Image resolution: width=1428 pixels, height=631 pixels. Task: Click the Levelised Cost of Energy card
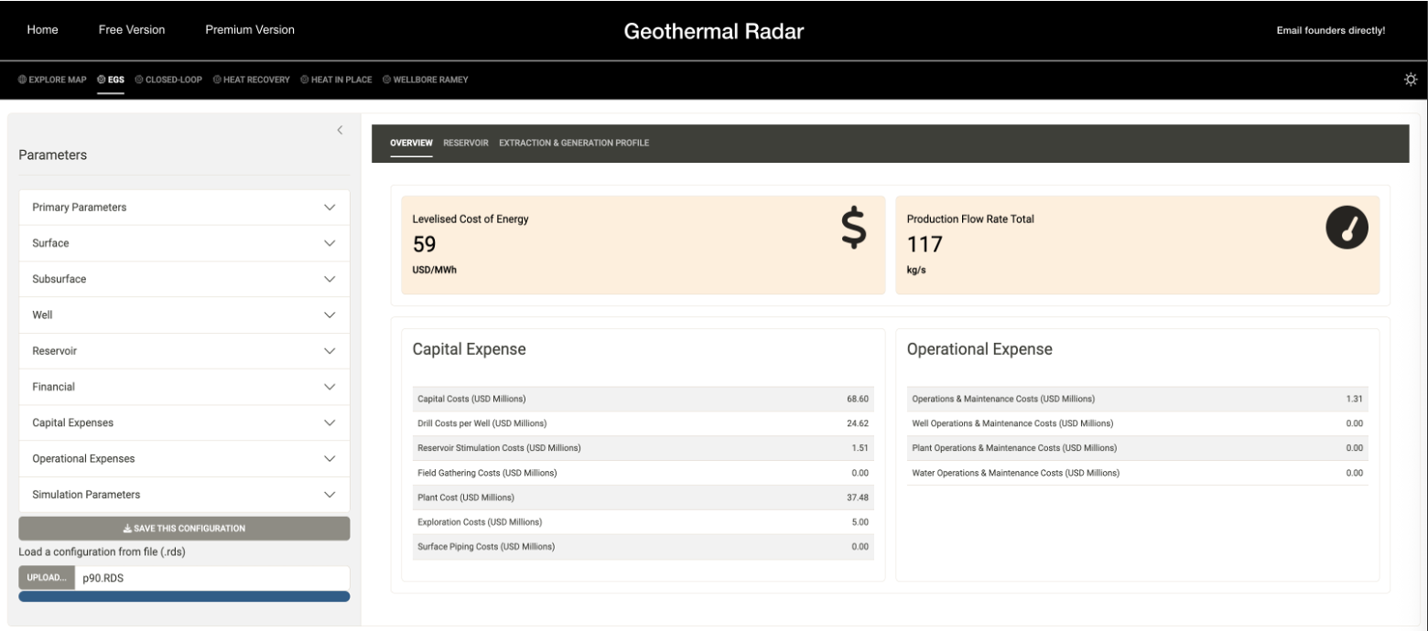pos(644,245)
